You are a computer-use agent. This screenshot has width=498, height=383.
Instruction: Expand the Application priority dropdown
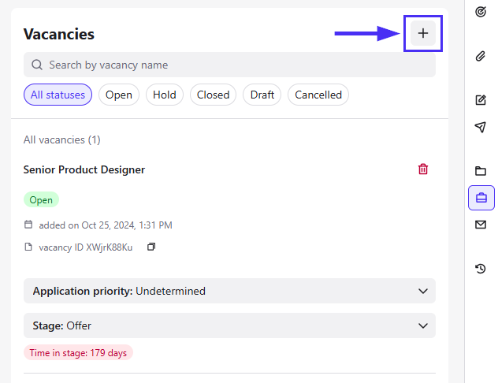click(229, 291)
